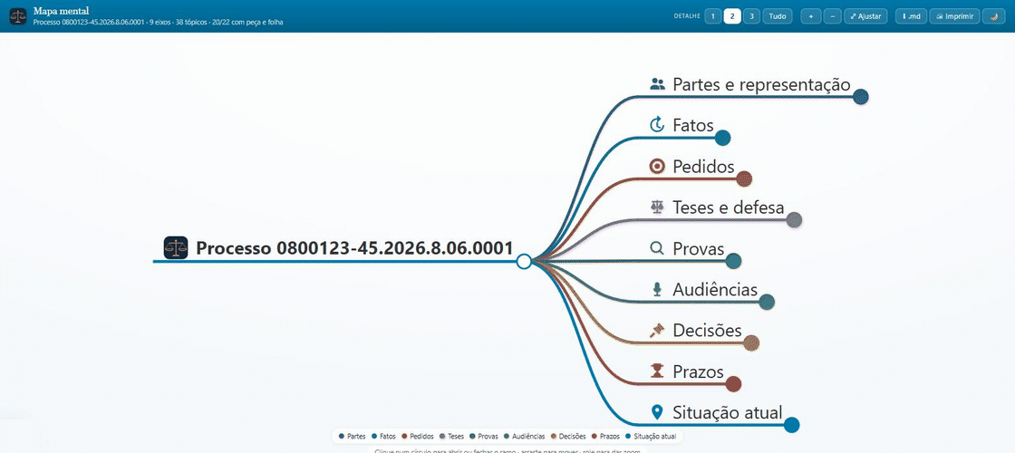The width and height of the screenshot is (1015, 453).
Task: Click the Decisões legend color dot
Action: pos(552,437)
